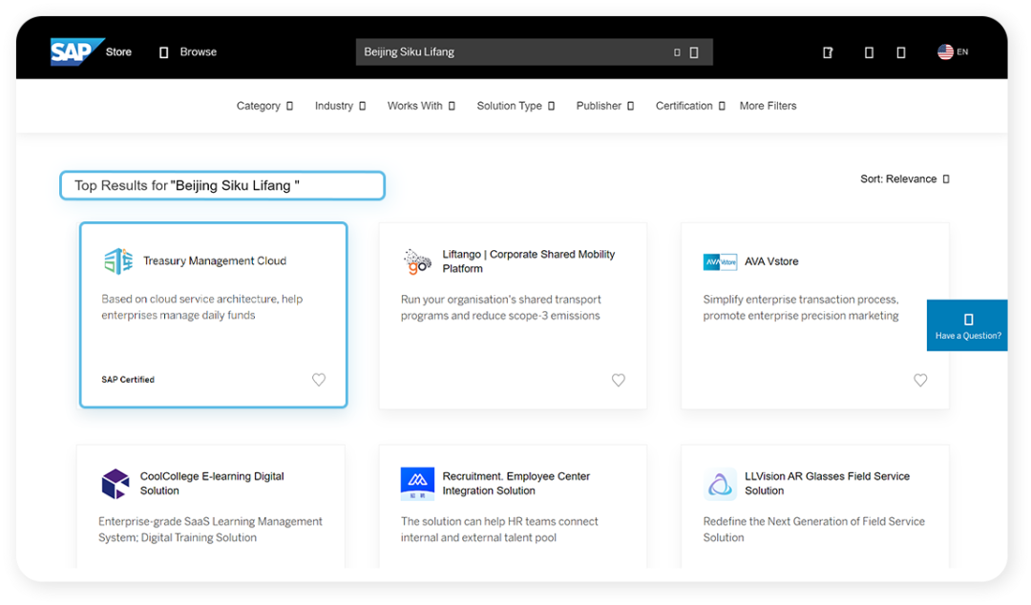Viewport: 1031px width, 605px height.
Task: Favorite AVA Vstore with the heart icon
Action: (x=920, y=380)
